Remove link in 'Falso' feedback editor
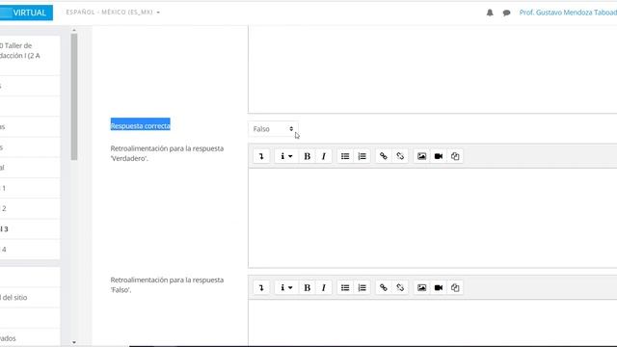617x347 pixels. point(400,287)
